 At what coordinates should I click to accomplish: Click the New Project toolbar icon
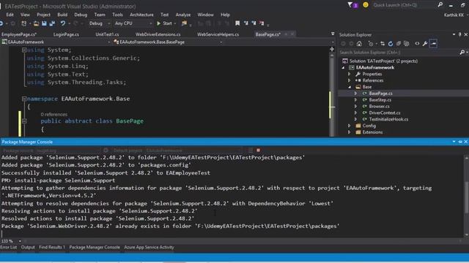click(24, 23)
